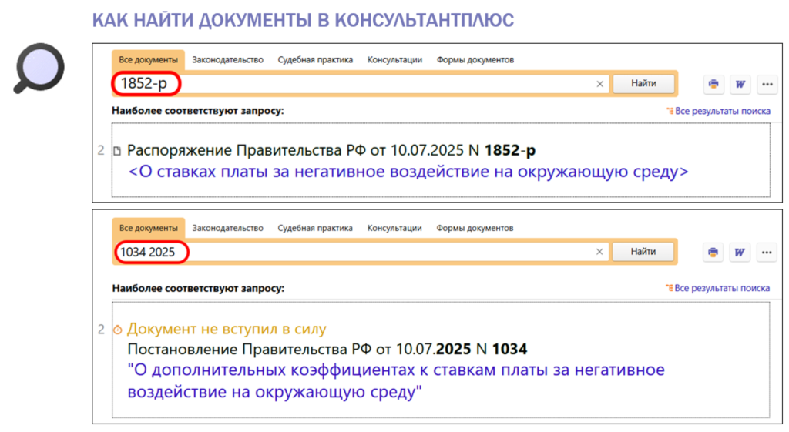Click Документ не вступил в силу notice
The height and width of the screenshot is (432, 789).
click(227, 329)
